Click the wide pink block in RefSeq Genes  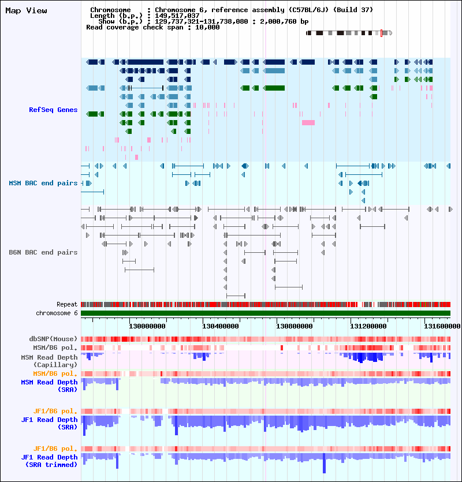[x=308, y=122]
